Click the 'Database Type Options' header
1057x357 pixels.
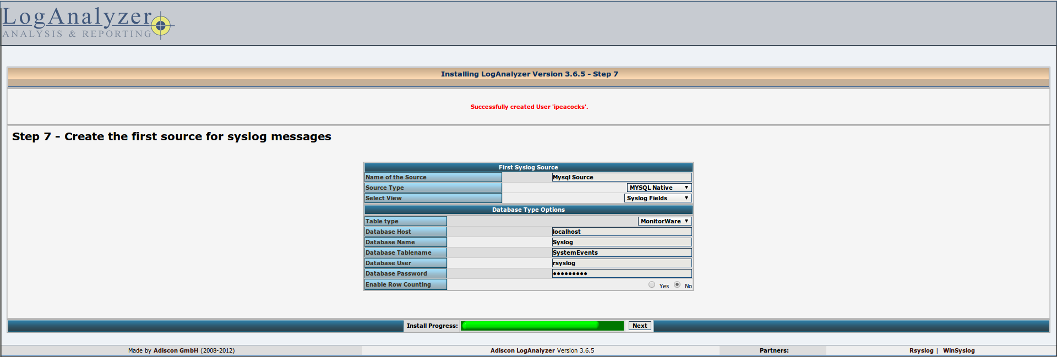(528, 210)
